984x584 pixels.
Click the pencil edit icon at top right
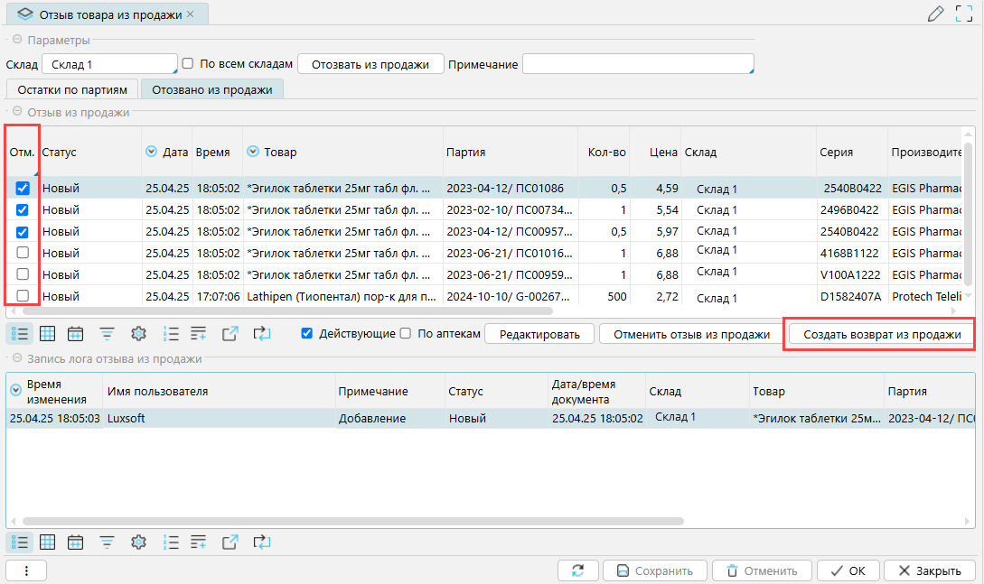pyautogui.click(x=936, y=14)
